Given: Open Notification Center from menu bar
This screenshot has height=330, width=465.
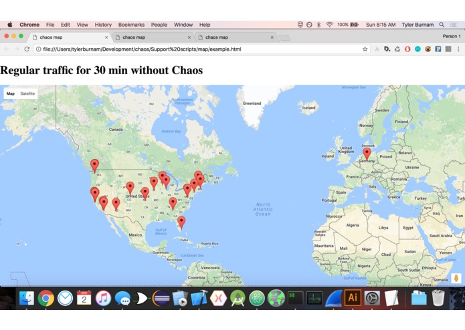Looking at the screenshot, I should click(454, 25).
